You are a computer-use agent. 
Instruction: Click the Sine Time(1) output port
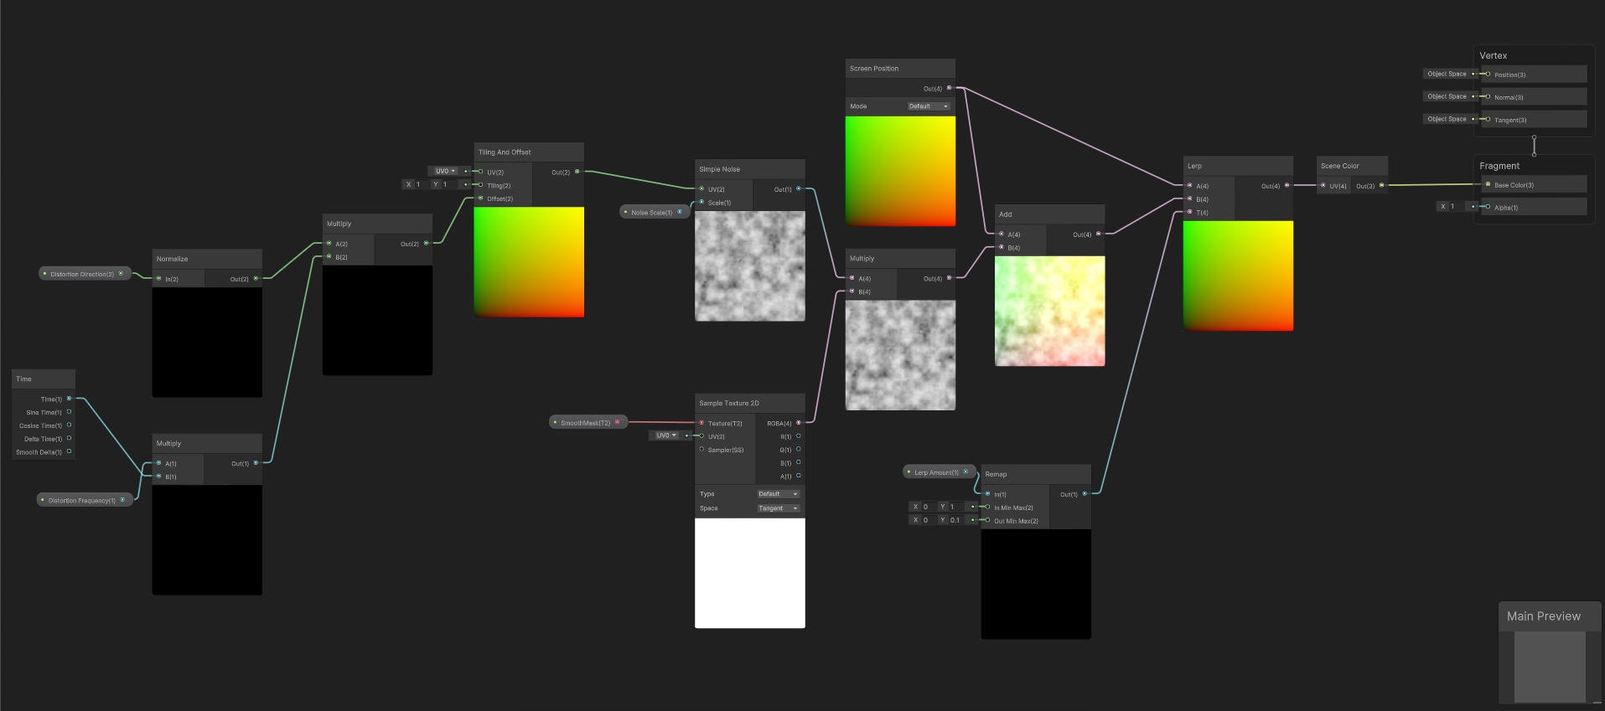[x=69, y=412]
